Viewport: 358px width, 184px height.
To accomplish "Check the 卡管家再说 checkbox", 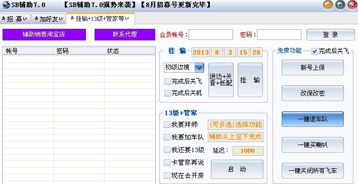I will click(x=167, y=163).
